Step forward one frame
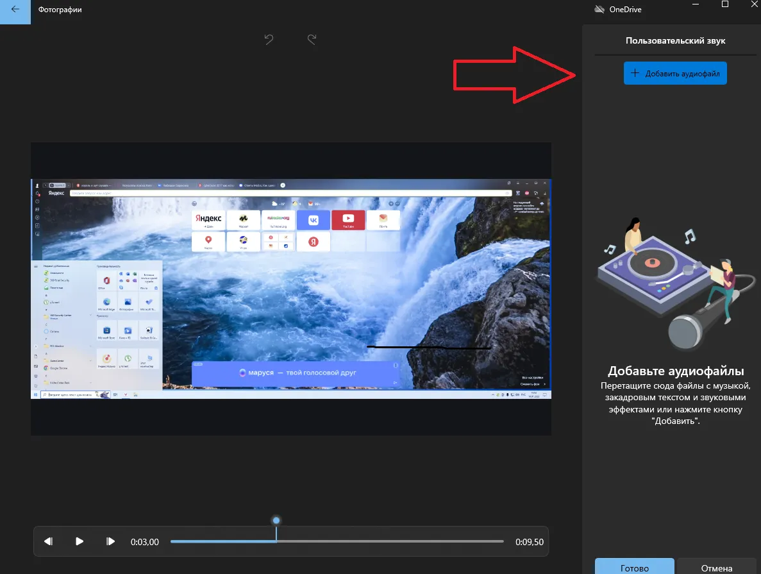 tap(110, 541)
